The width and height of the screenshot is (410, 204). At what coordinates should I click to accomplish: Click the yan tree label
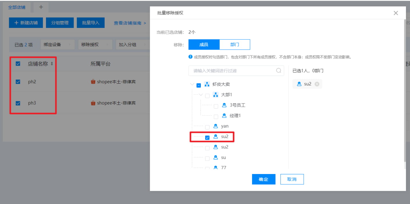coord(225,126)
